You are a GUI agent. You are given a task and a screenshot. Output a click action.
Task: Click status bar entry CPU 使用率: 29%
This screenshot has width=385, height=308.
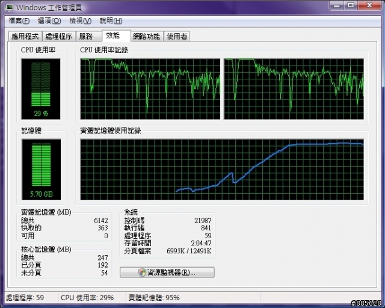87,298
